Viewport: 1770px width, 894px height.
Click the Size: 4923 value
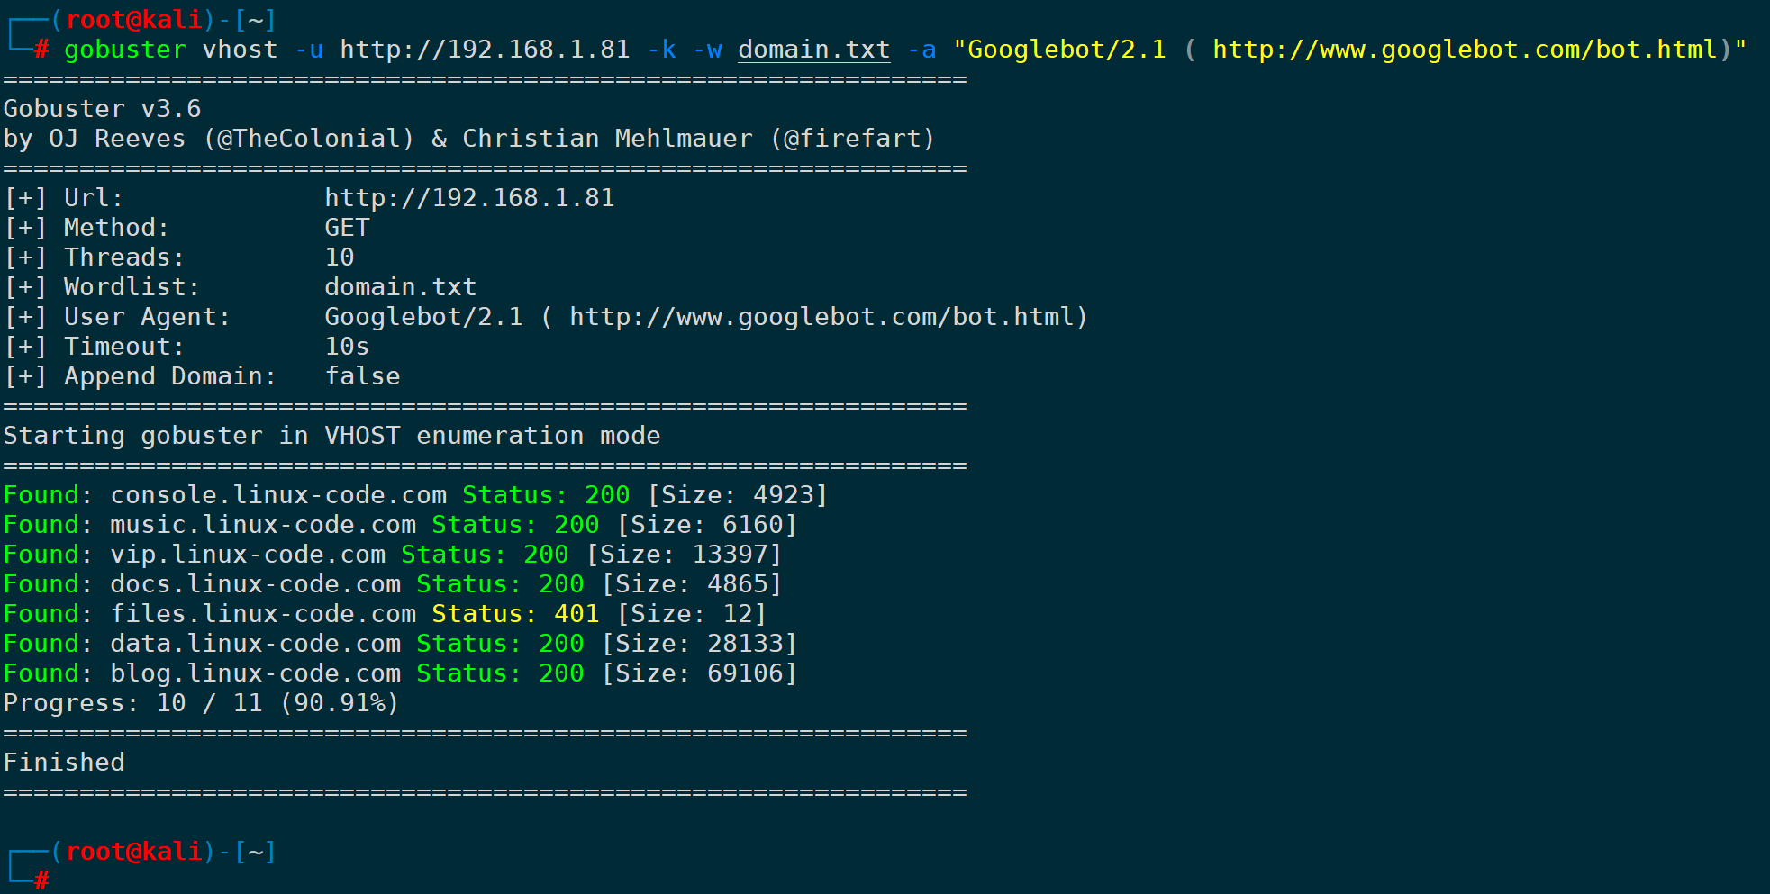point(737,495)
